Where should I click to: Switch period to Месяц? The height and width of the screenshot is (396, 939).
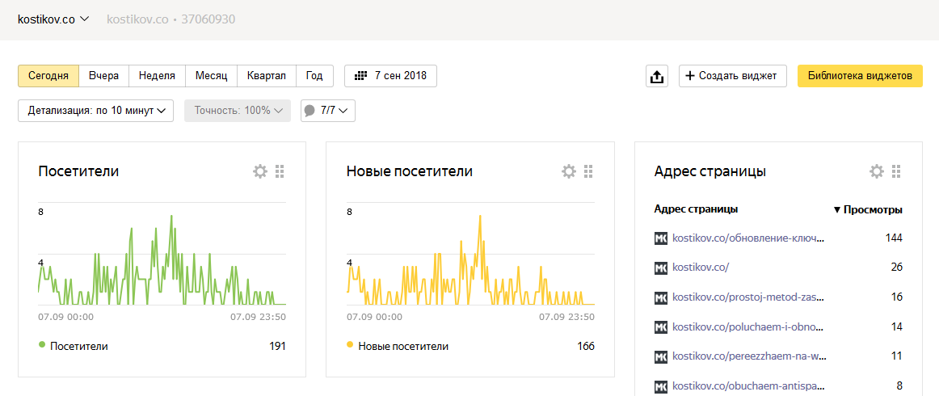pos(212,76)
